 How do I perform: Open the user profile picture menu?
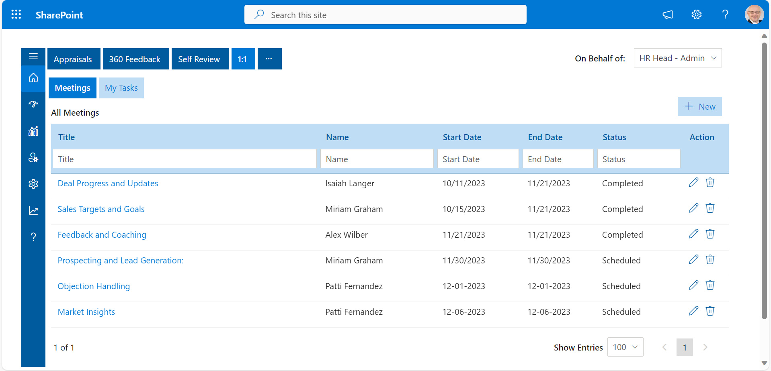754,15
